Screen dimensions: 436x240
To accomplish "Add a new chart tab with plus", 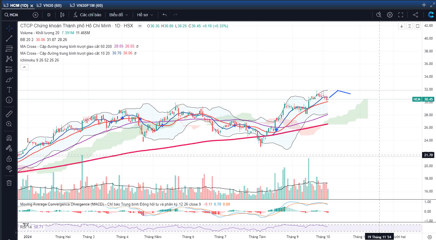I will pyautogui.click(x=424, y=5).
